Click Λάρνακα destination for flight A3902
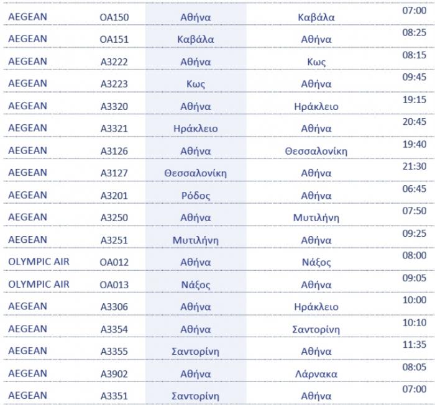The image size is (435, 405). tap(316, 374)
